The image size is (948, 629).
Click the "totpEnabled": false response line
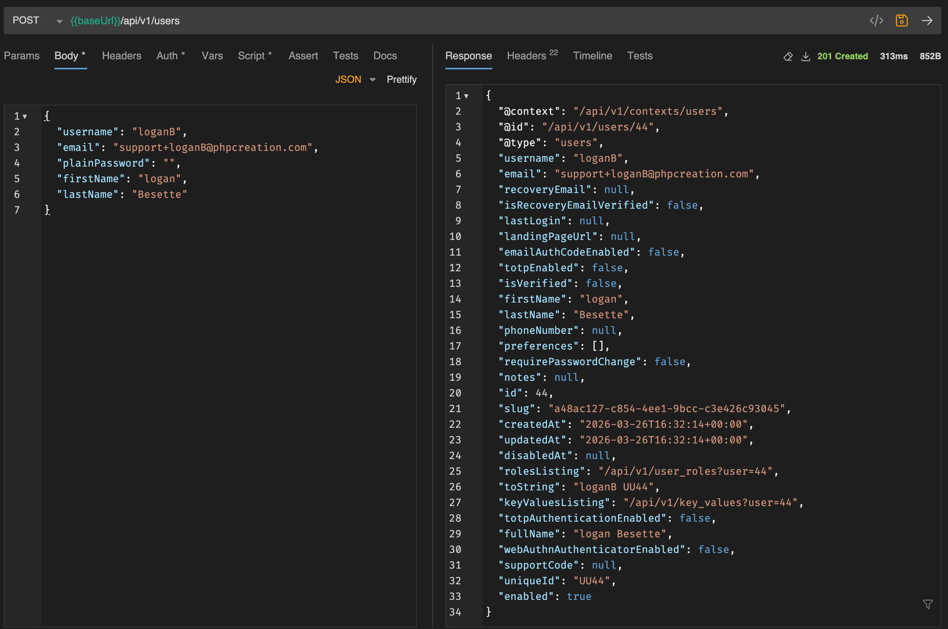pyautogui.click(x=563, y=268)
